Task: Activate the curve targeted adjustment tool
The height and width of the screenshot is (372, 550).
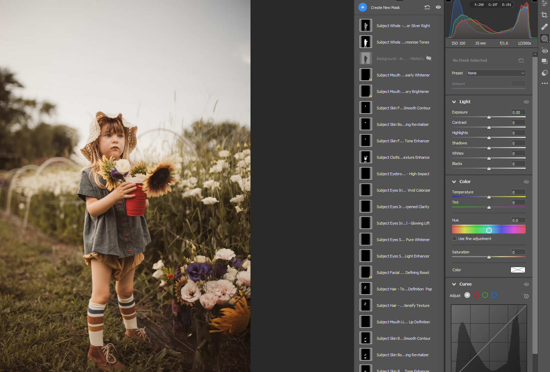Action: 526,296
